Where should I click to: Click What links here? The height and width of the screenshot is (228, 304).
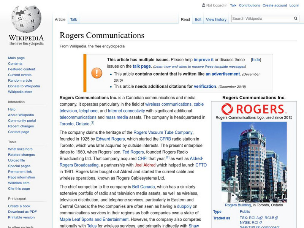[x=21, y=149]
